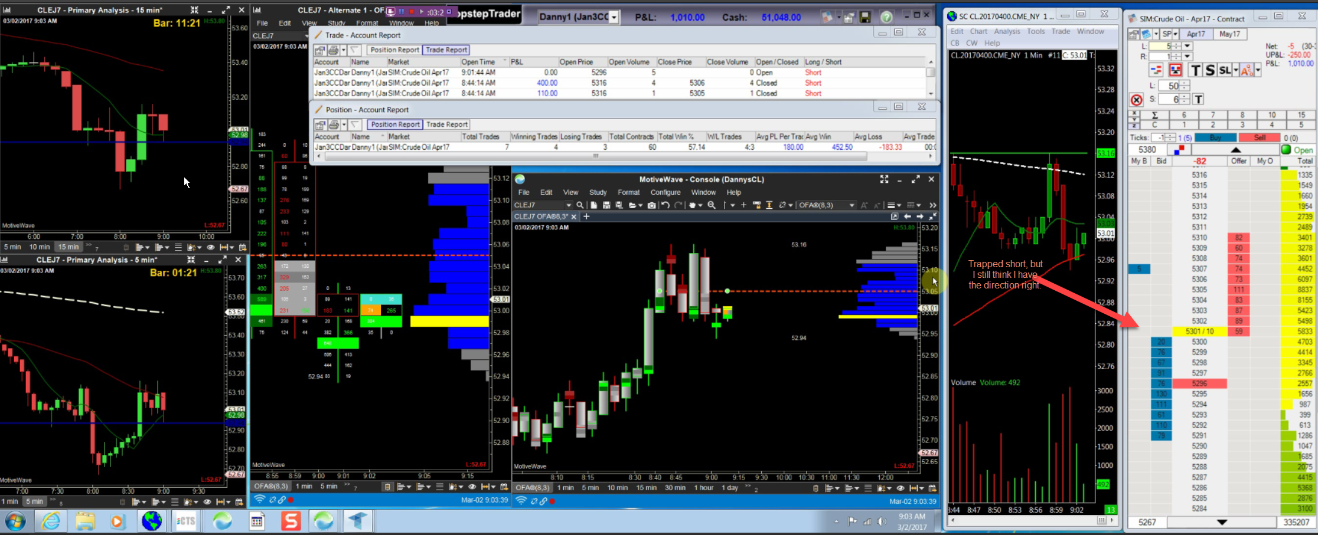1318x535 pixels.
Task: Select 10 min timeframe in 15 min chart window
Action: [40, 247]
